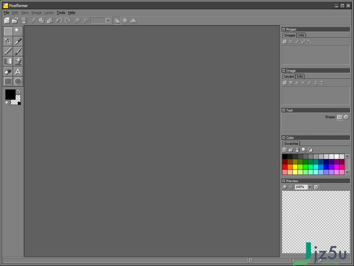Reset colors to default small icon
This screenshot has width=354, height=266.
point(7,103)
